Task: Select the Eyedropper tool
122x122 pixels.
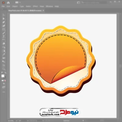Action: pos(4,55)
